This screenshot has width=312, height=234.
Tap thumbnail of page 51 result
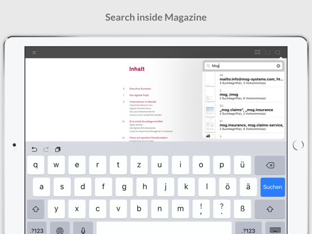(x=210, y=125)
